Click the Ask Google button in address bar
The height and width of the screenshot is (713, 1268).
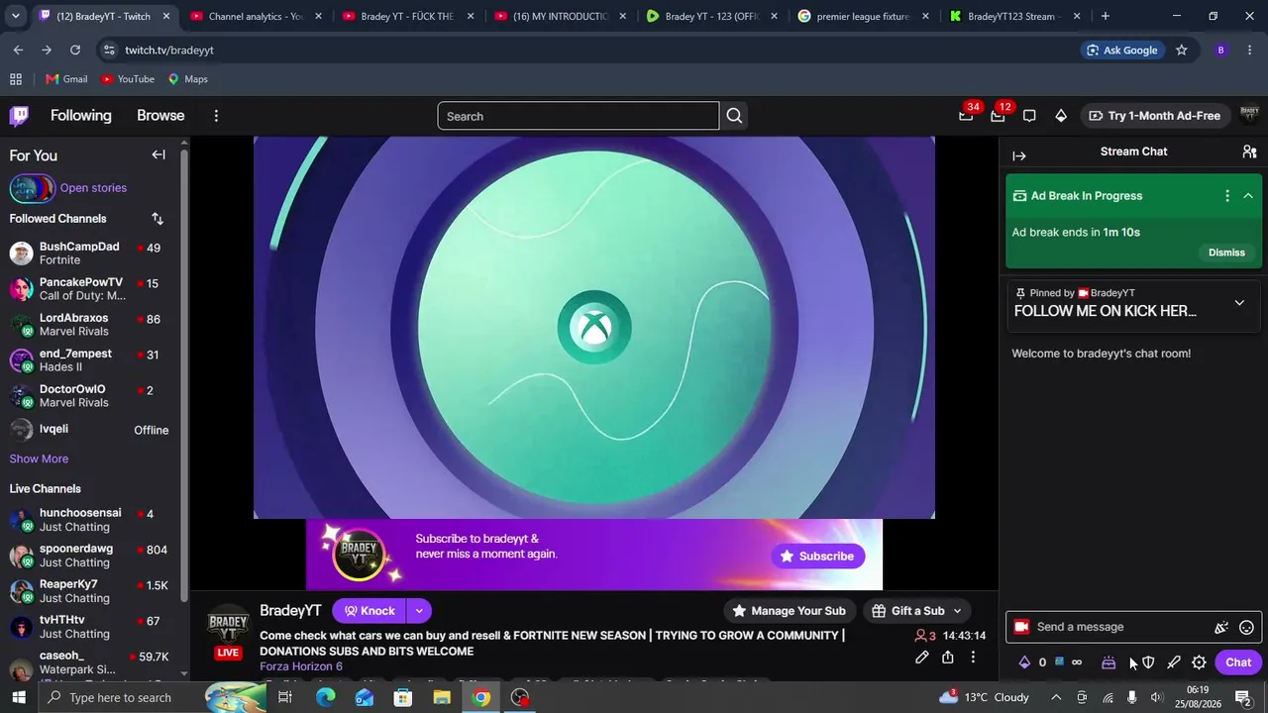(1121, 51)
